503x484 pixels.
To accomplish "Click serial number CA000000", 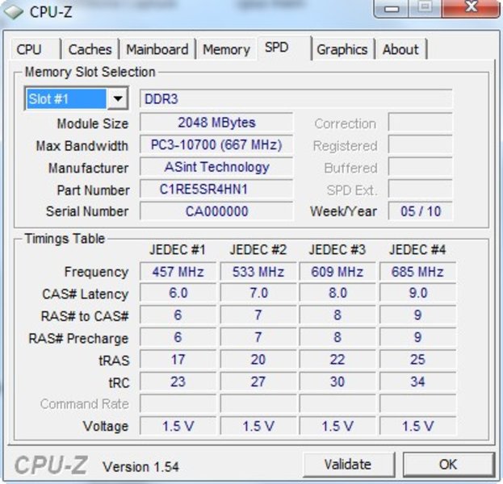I will [216, 211].
